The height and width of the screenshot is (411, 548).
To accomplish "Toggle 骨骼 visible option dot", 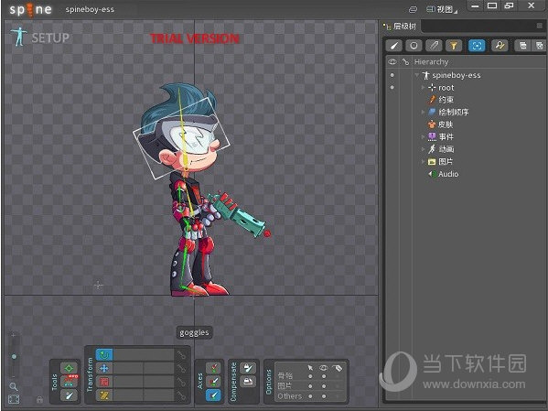I will point(324,376).
